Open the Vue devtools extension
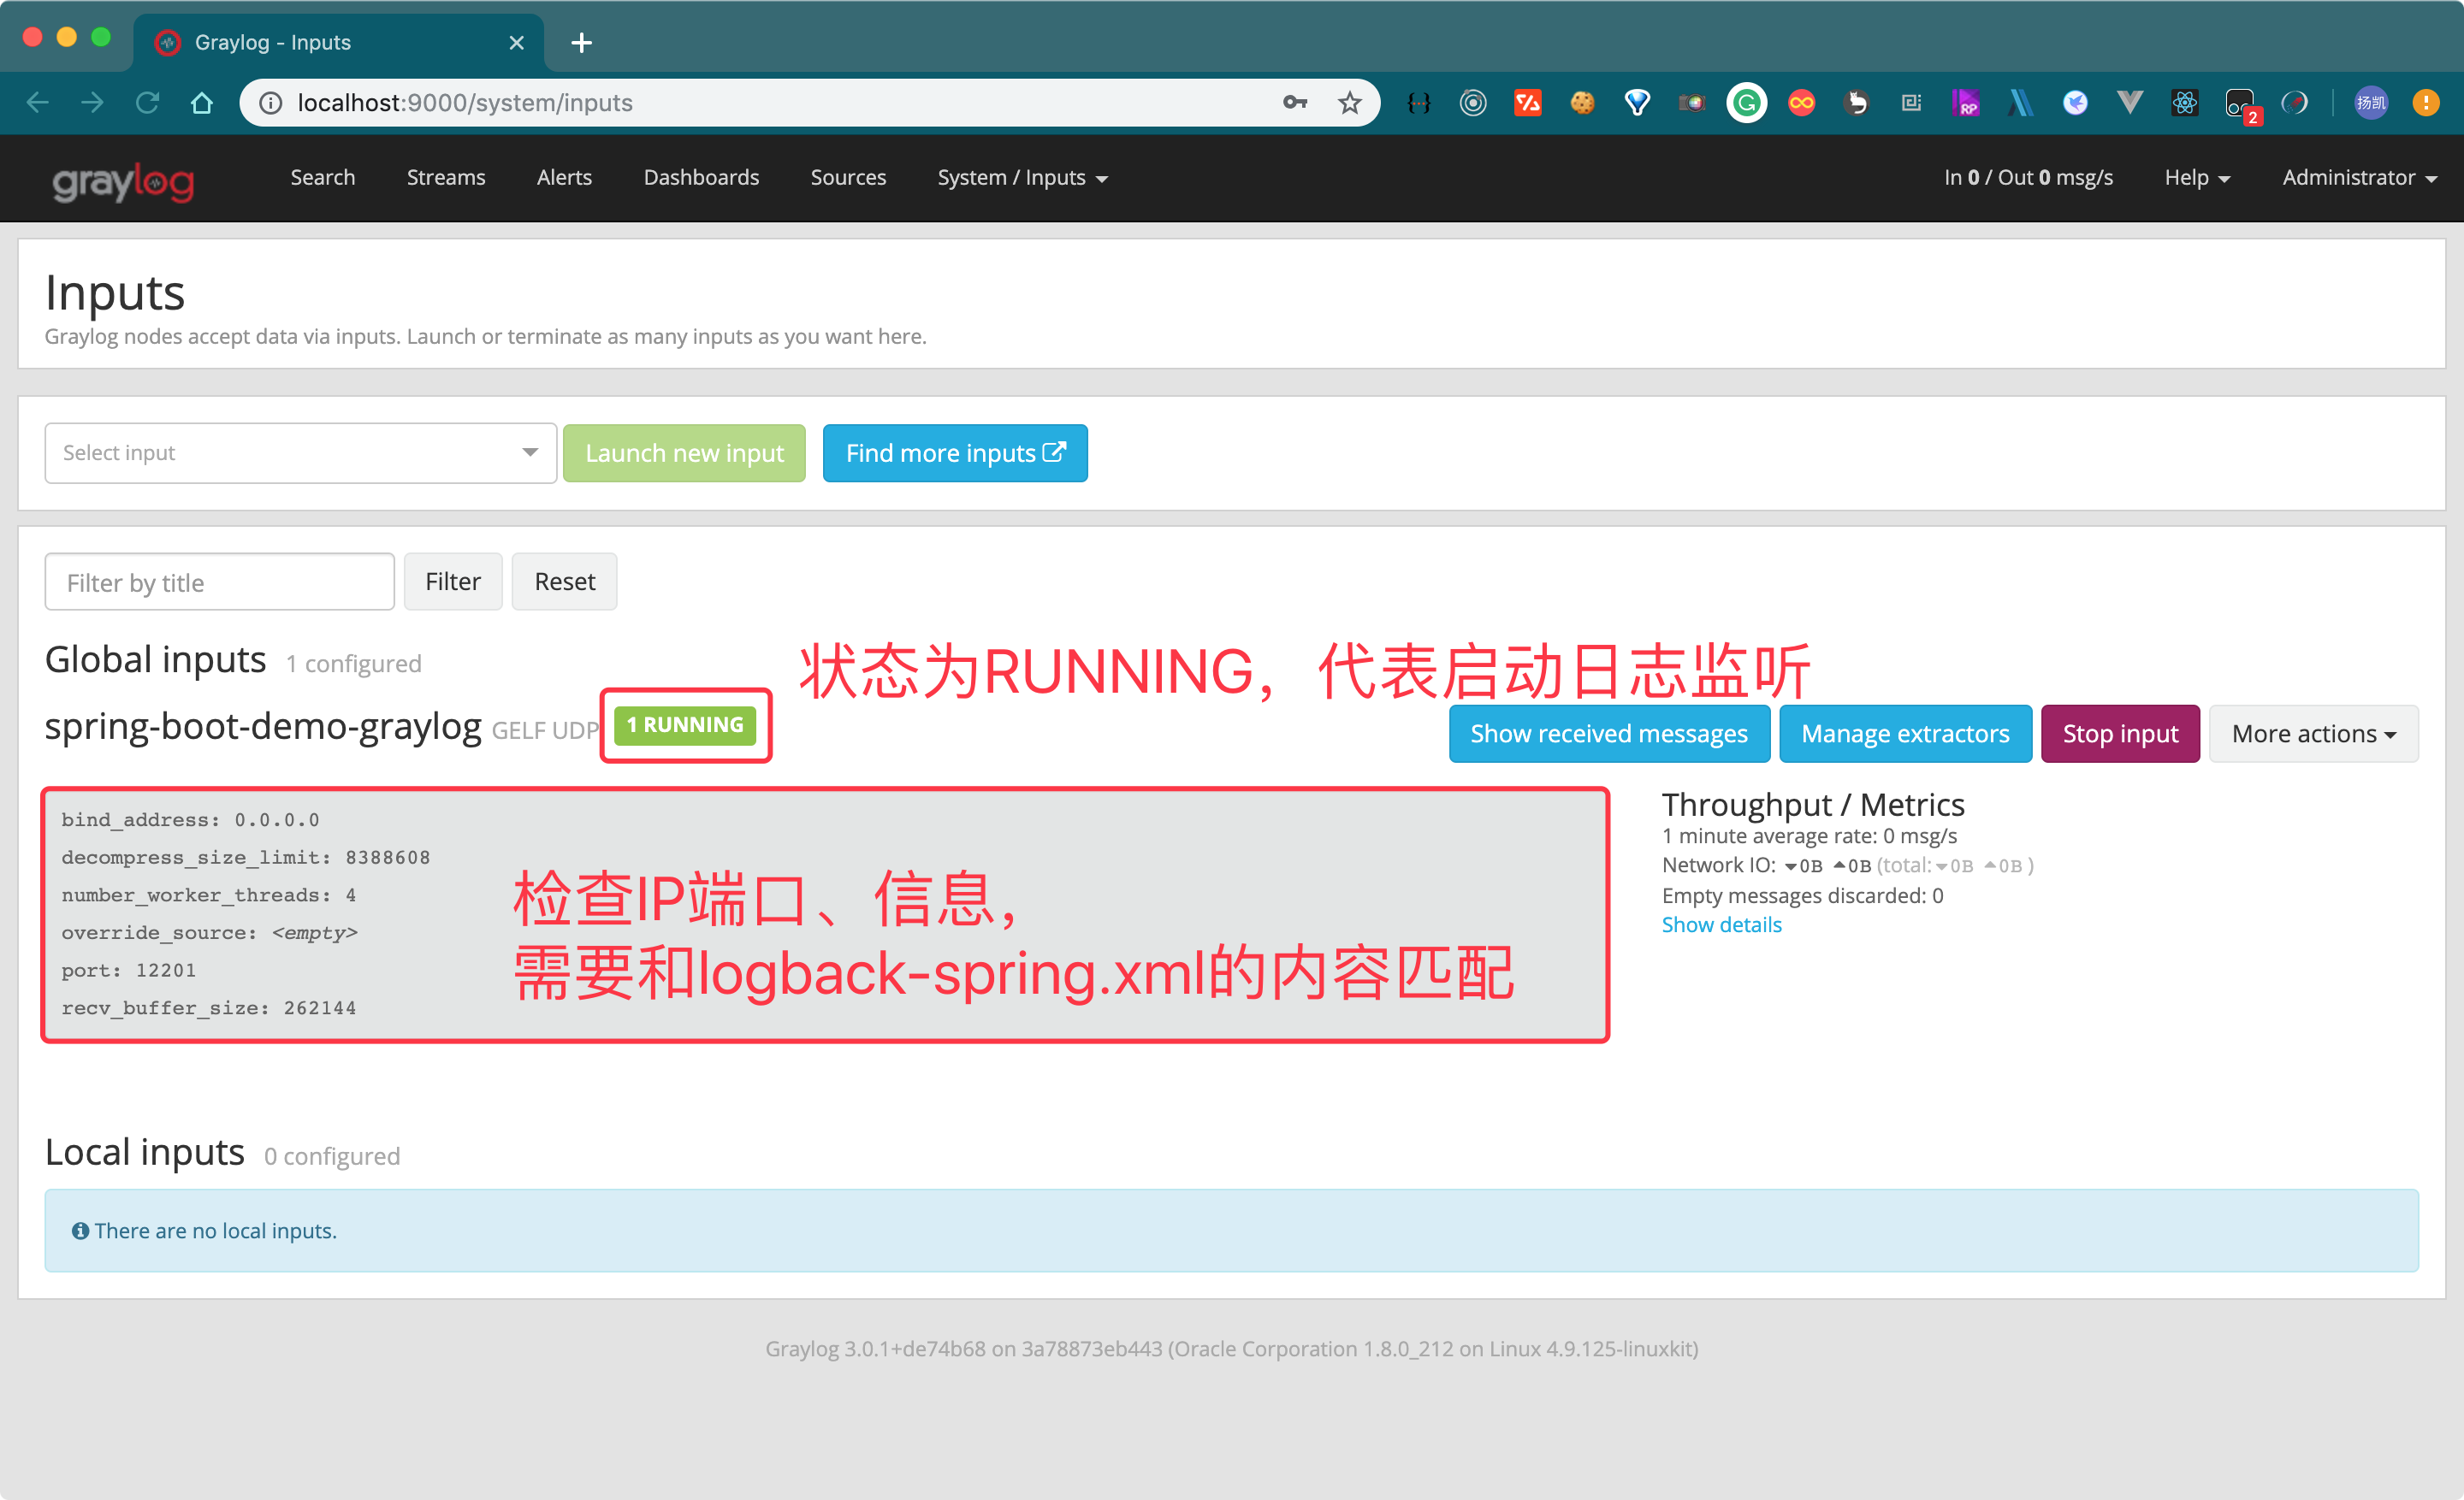2464x1500 pixels. click(2130, 103)
